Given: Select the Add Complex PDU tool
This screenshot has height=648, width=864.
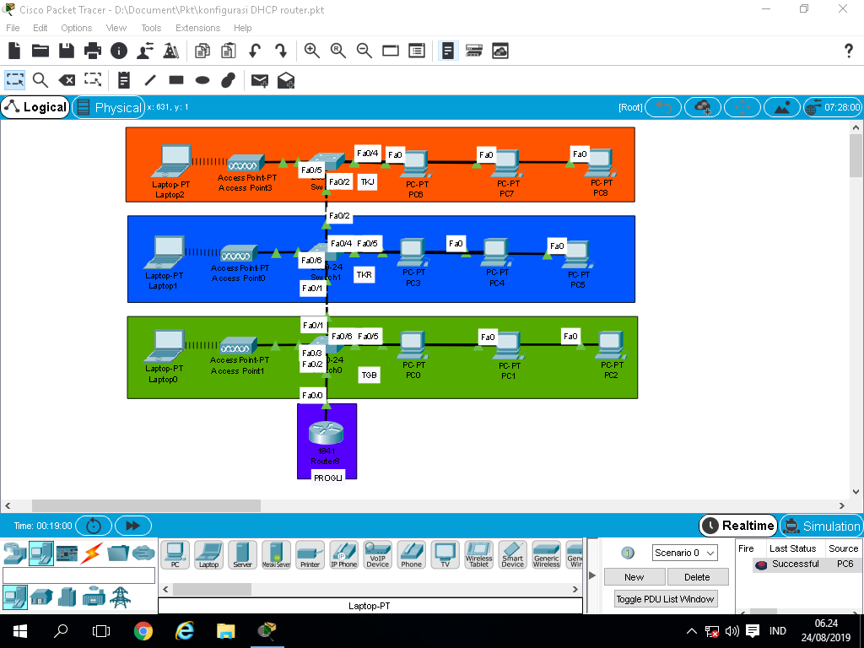Looking at the screenshot, I should (285, 80).
